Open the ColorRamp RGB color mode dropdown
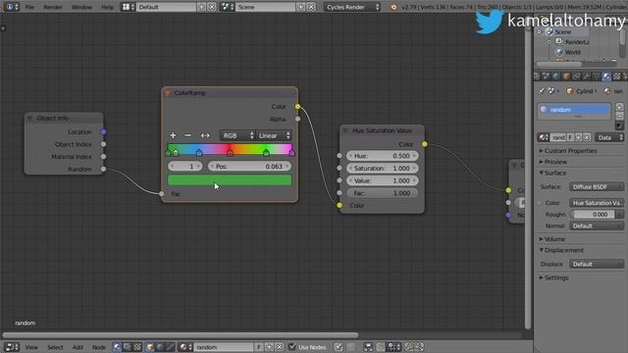 237,135
